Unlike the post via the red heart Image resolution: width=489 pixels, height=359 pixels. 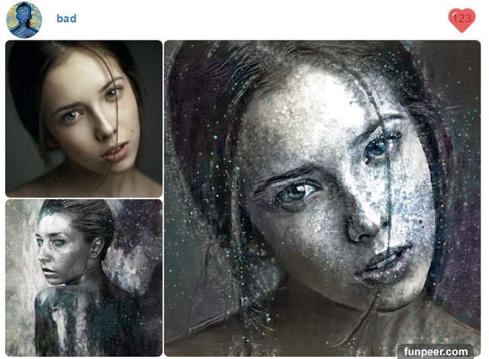pos(461,20)
